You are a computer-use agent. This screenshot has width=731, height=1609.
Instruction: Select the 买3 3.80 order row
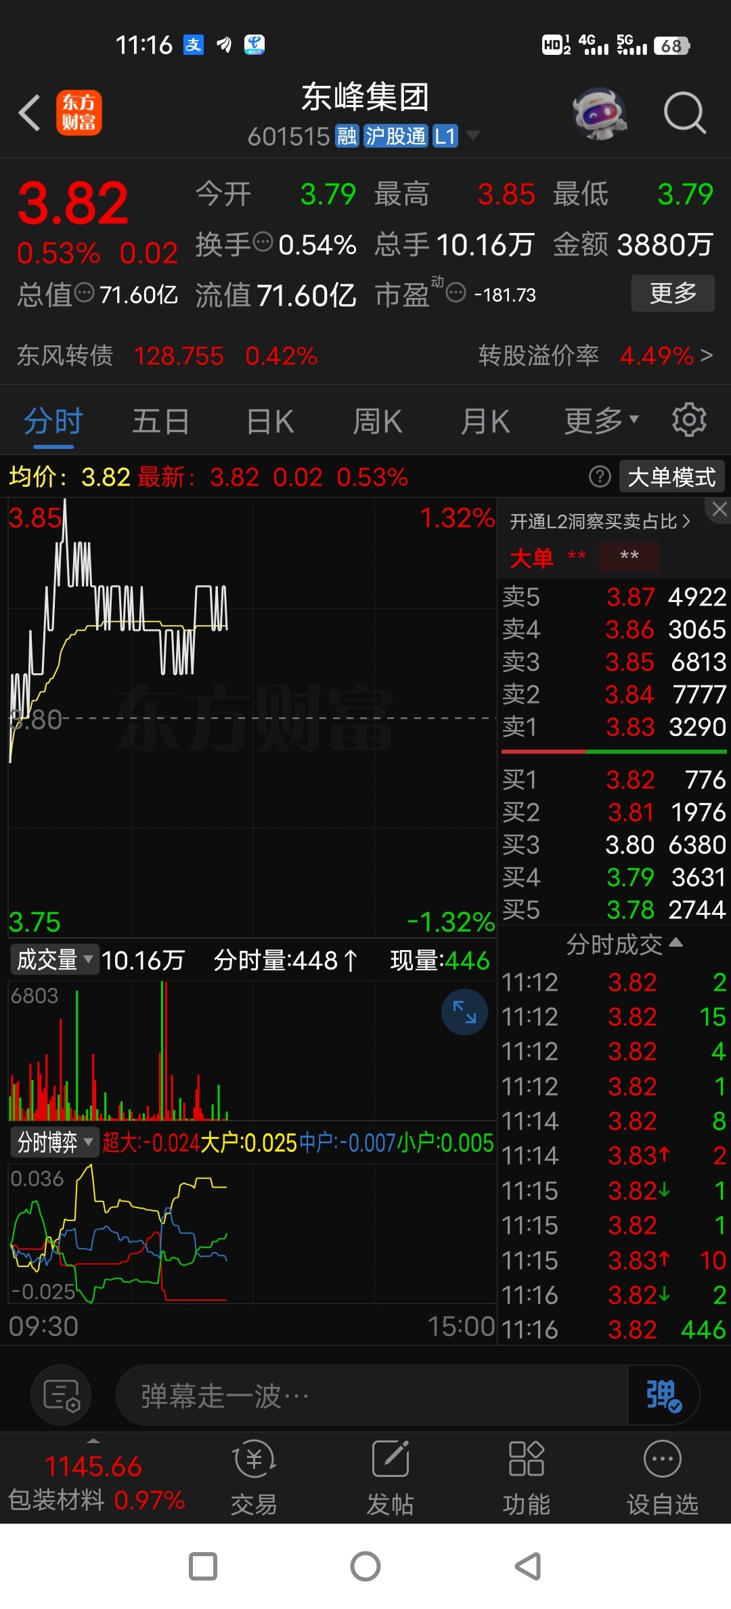click(x=614, y=844)
